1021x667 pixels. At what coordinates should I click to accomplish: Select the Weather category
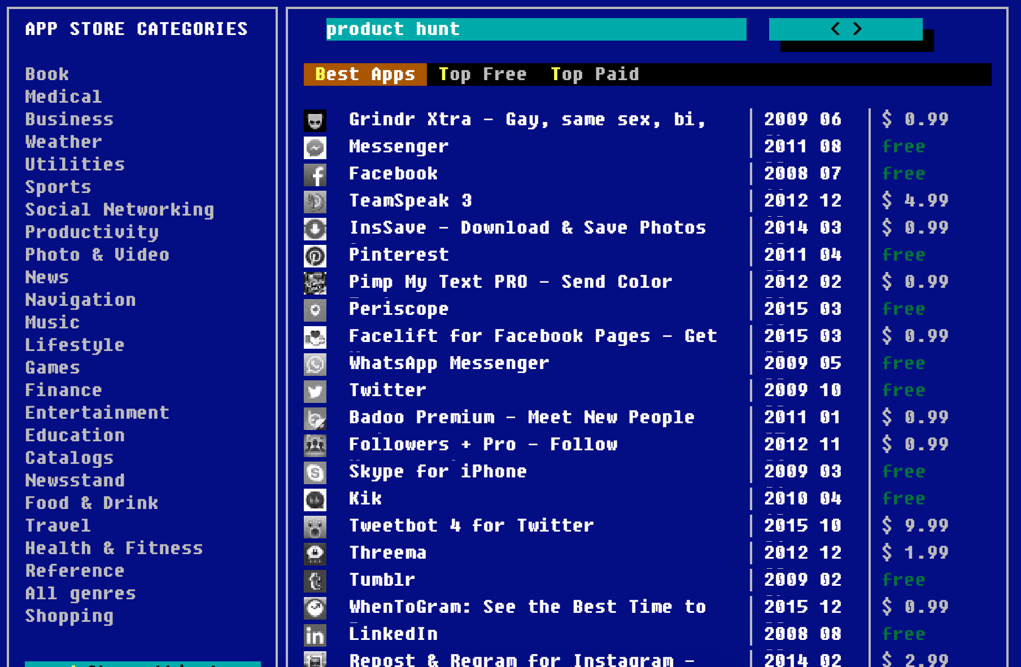coord(64,142)
